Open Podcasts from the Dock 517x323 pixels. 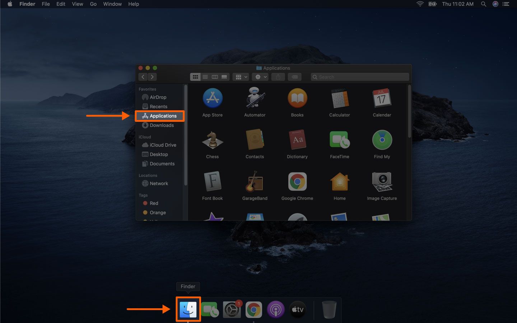point(276,309)
